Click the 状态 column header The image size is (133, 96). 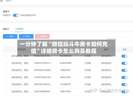(x=124, y=49)
